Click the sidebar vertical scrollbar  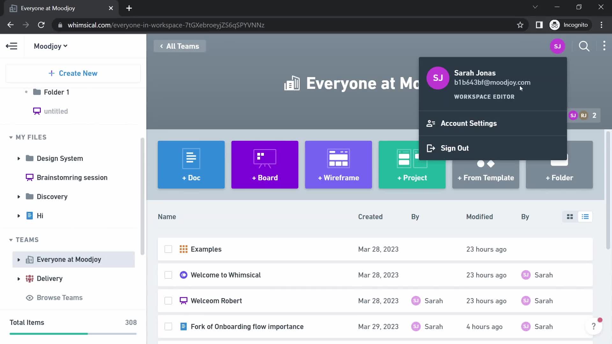[142, 196]
